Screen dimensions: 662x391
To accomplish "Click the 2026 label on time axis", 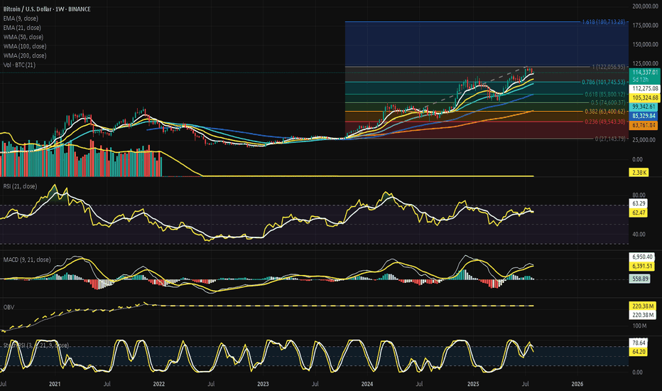I will [577, 384].
